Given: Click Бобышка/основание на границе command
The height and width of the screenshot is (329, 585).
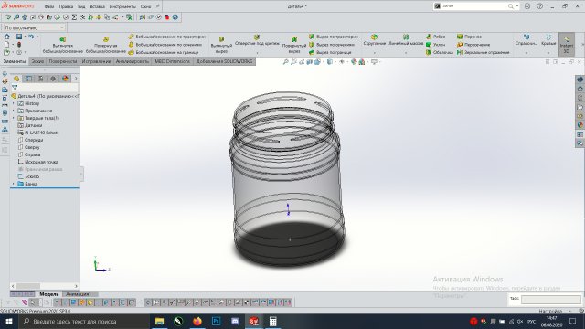Looking at the screenshot, I should (164, 53).
